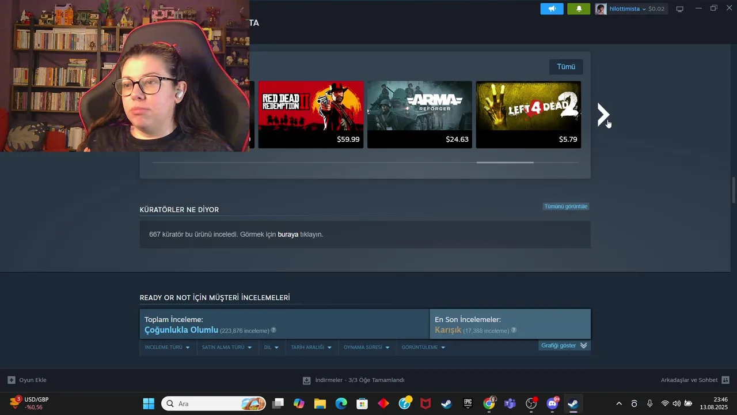Select En Son İncelemeler Karışık summary

[x=510, y=324]
